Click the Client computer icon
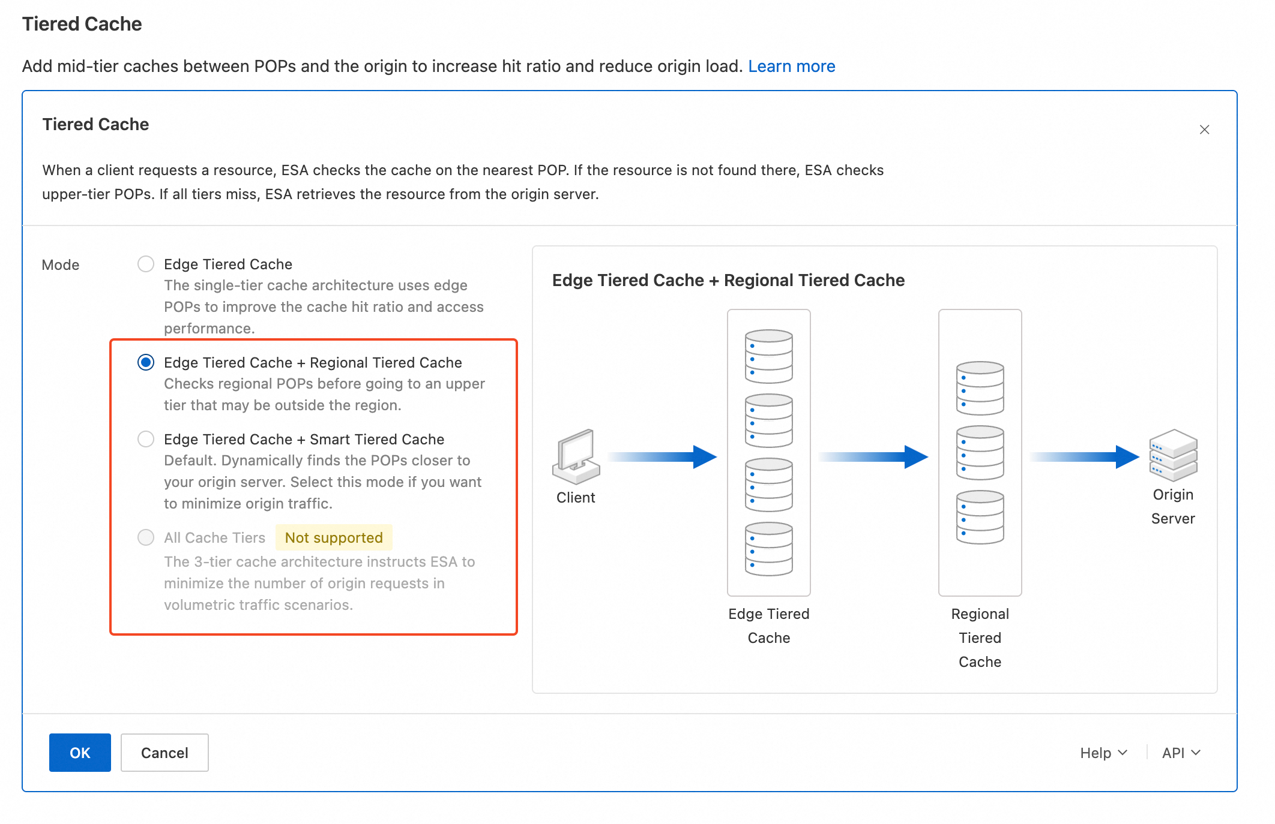Image resolution: width=1275 pixels, height=824 pixels. point(576,456)
